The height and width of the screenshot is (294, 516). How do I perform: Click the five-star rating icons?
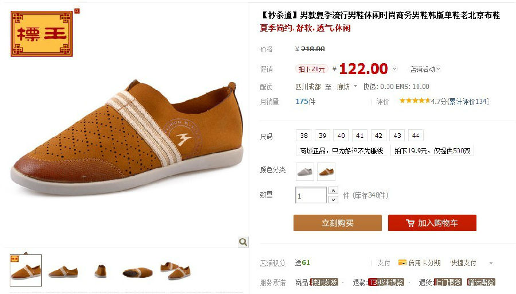[415, 101]
